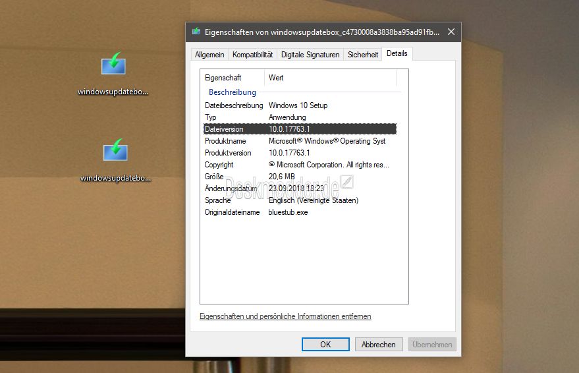Select the Details tab
579x373 pixels.
coord(397,53)
